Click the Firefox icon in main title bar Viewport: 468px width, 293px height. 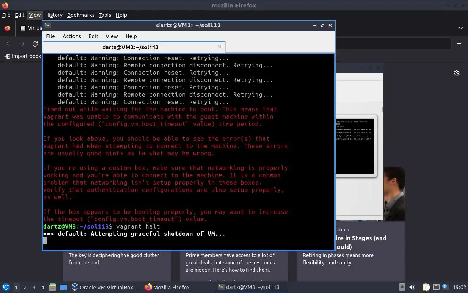point(5,5)
